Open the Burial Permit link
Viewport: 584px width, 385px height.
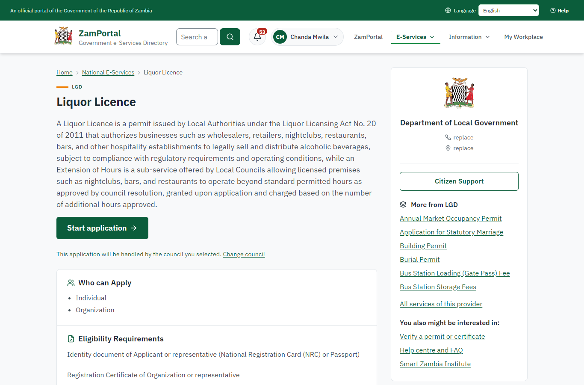pos(420,259)
